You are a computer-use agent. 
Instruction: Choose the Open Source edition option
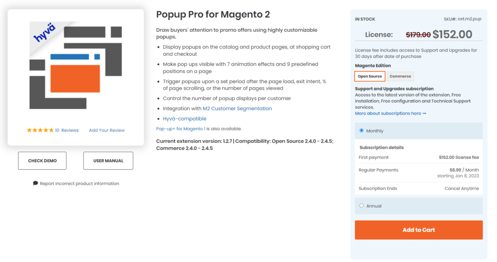(x=370, y=76)
